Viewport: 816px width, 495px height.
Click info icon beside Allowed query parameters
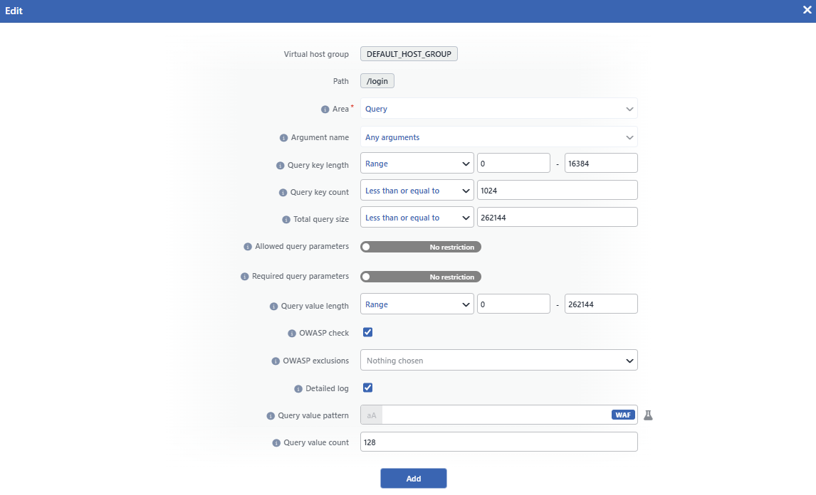(x=248, y=247)
